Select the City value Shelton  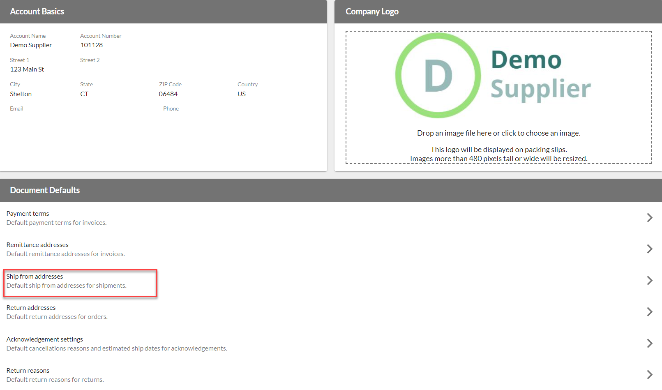coord(21,94)
